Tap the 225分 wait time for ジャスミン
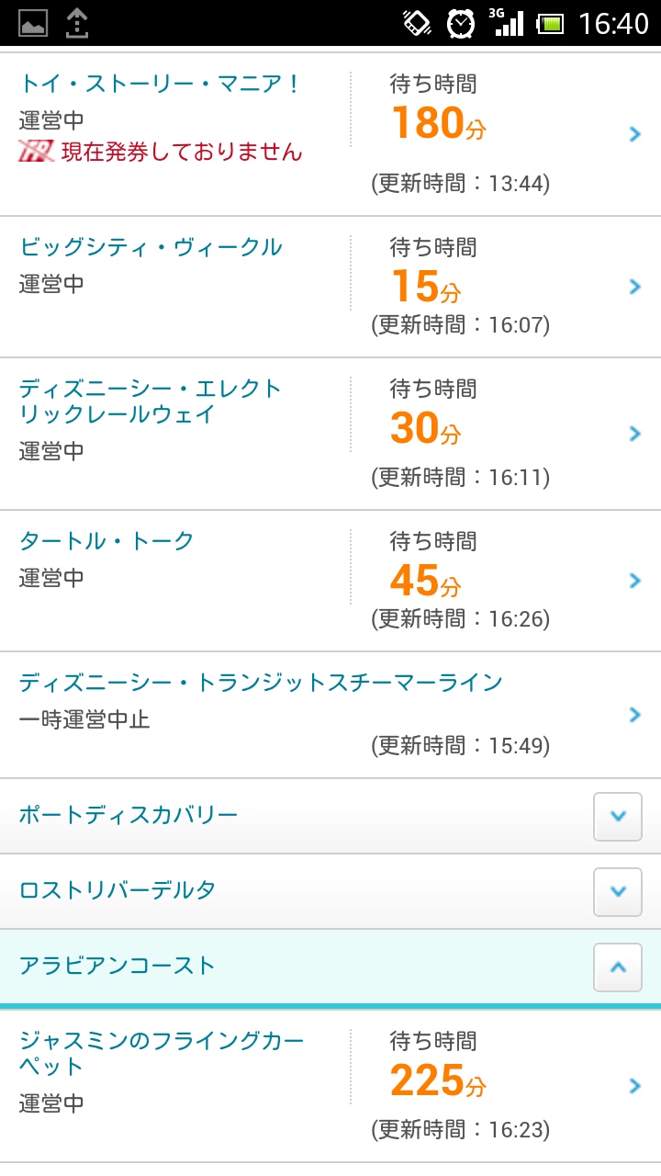661x1176 pixels. tap(437, 1080)
